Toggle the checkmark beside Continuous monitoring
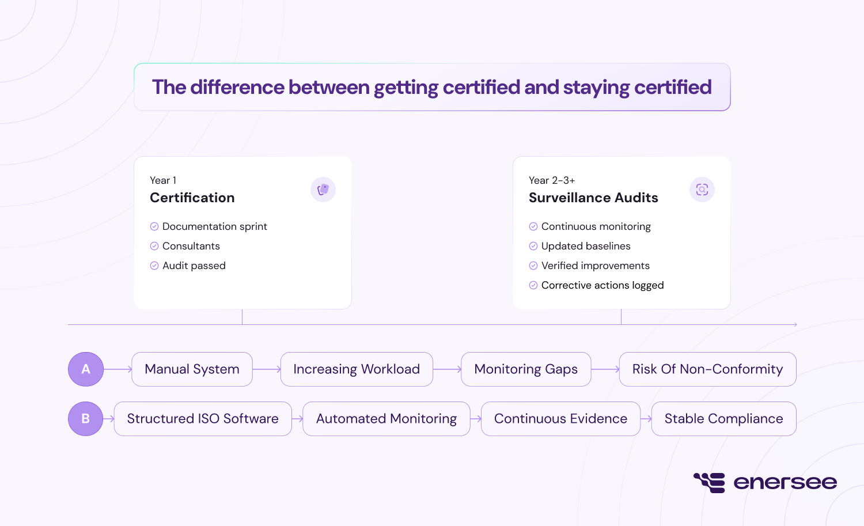This screenshot has height=526, width=864. point(533,226)
